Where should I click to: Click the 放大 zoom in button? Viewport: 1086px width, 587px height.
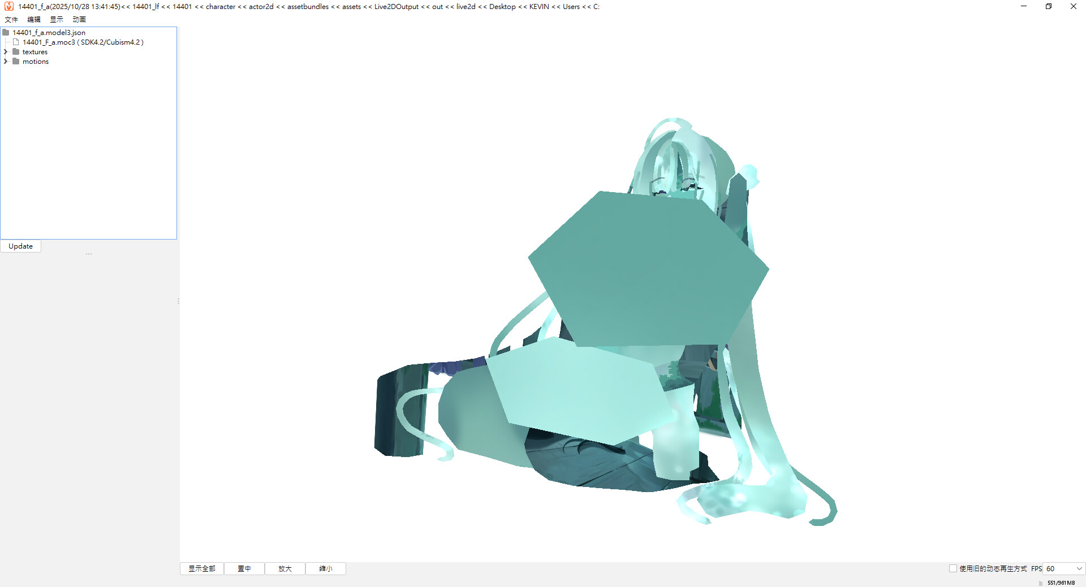click(285, 569)
